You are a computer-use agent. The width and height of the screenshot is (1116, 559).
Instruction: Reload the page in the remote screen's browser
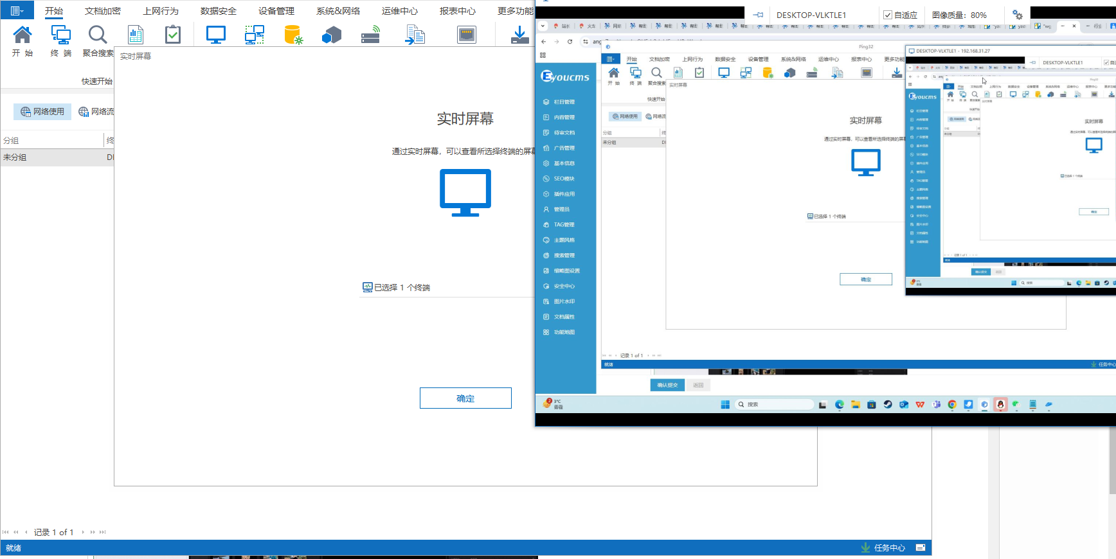(x=570, y=42)
